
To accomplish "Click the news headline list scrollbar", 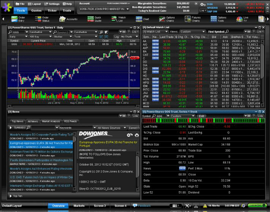I will 74,162.
